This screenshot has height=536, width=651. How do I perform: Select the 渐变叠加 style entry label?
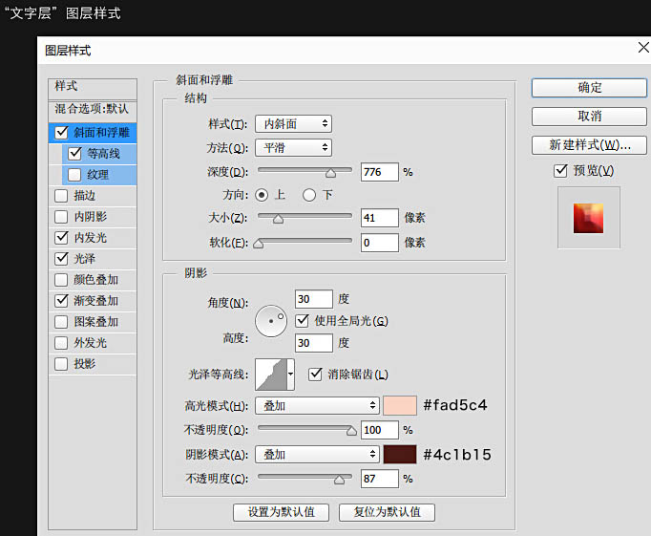point(95,300)
